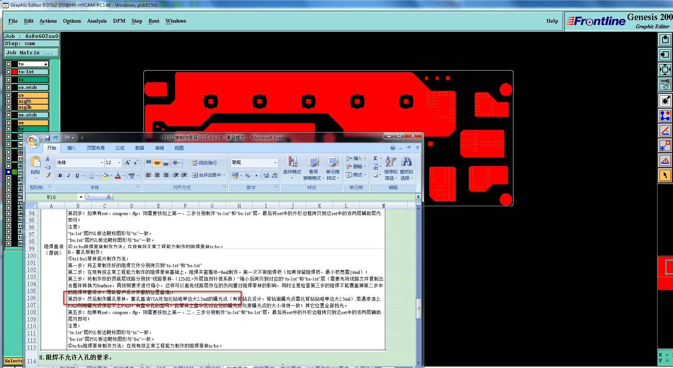Open the Genesis Analysis menu
673x368 pixels.
point(97,21)
